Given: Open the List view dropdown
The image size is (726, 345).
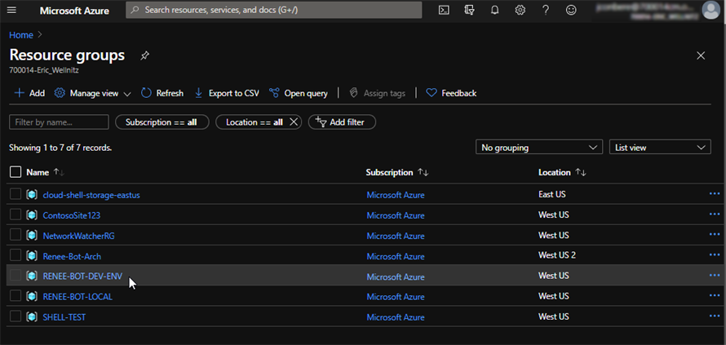Looking at the screenshot, I should pos(660,148).
